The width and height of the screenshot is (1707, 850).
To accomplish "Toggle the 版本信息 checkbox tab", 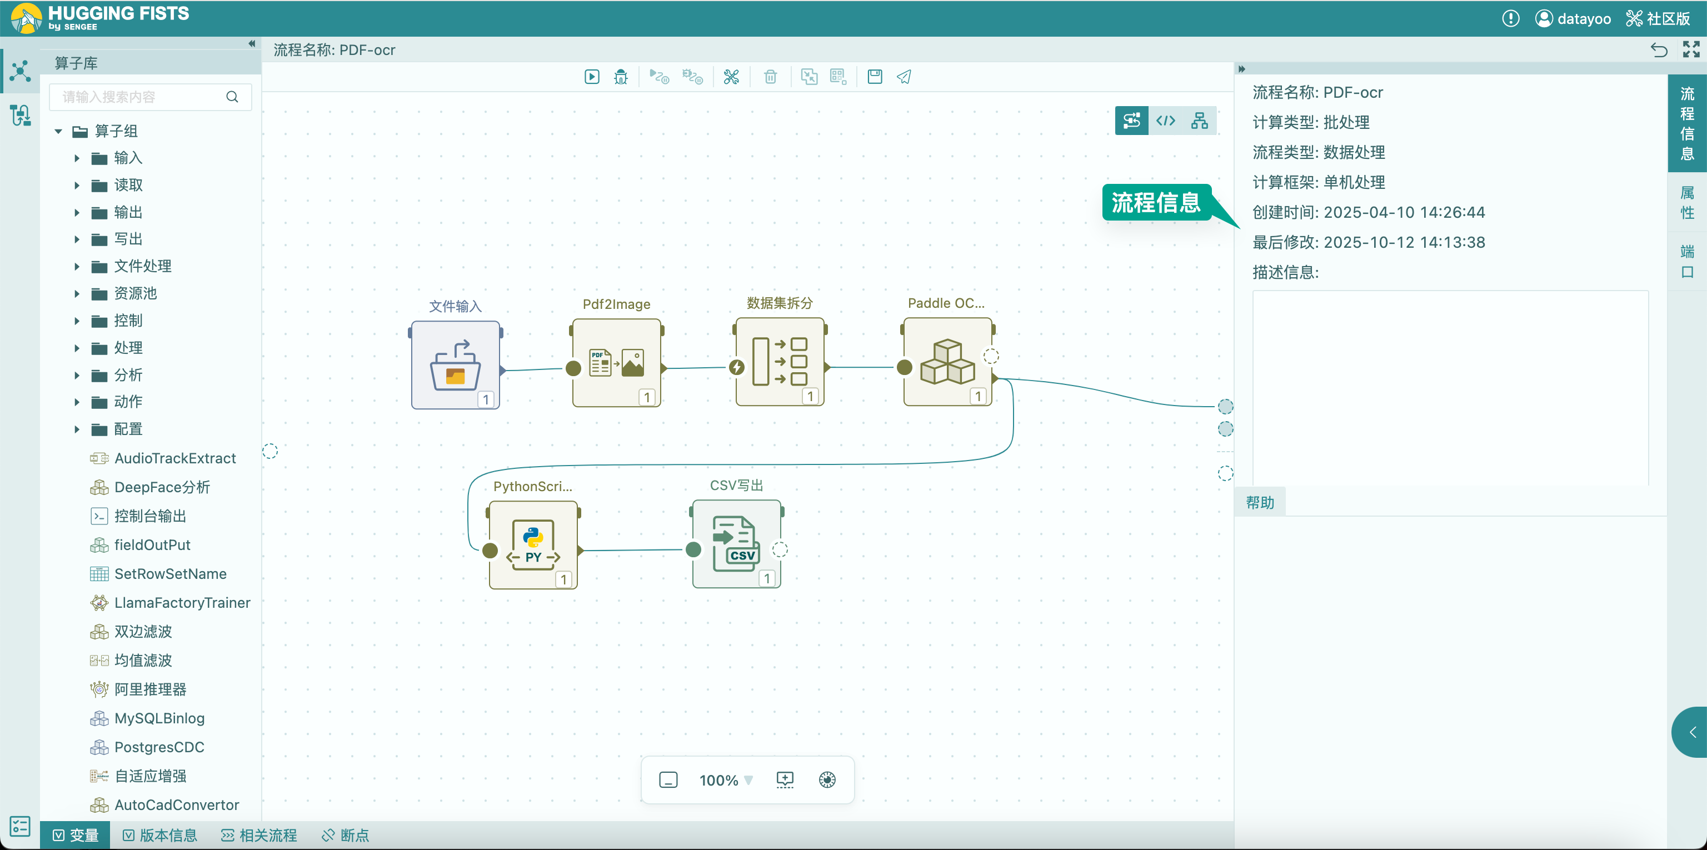I will [x=159, y=835].
